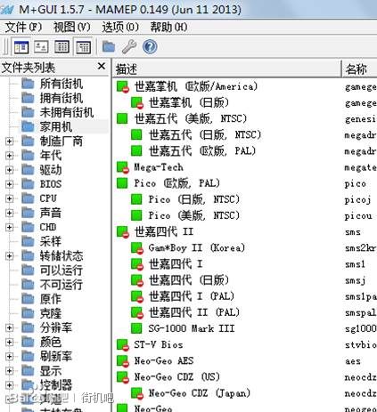Expand the 分辨率 folder node
377x412 pixels.
9,327
